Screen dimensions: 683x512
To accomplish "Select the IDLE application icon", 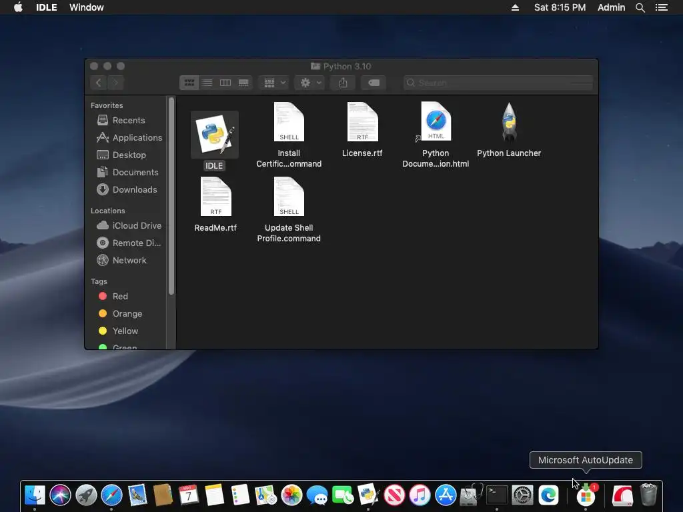I will (x=214, y=135).
